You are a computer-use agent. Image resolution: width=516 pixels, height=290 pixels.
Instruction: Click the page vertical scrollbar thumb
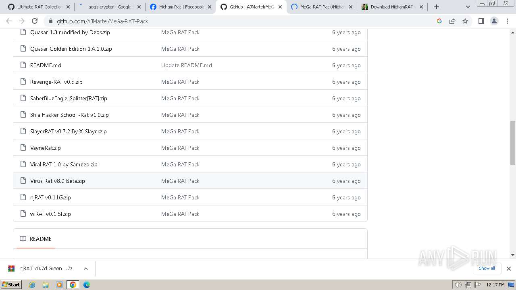[513, 143]
